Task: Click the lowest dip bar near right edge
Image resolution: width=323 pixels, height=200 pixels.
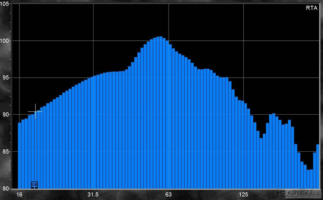Action: [308, 179]
